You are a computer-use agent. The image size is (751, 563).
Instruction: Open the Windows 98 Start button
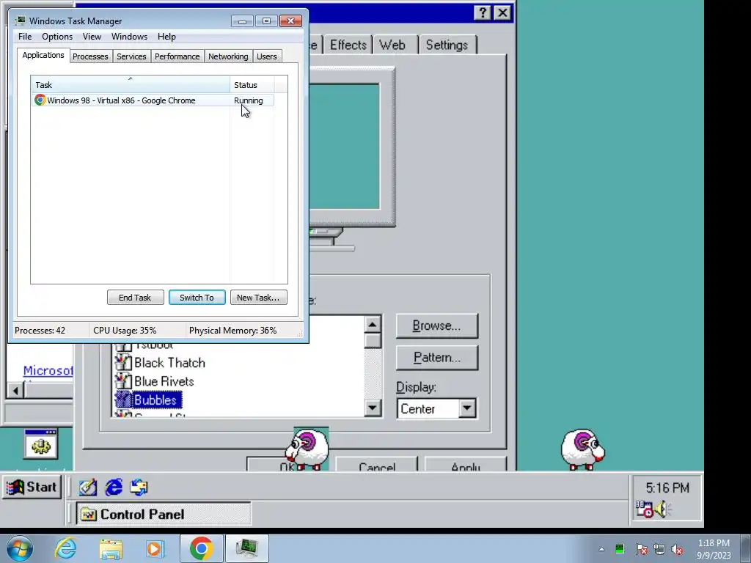point(32,487)
